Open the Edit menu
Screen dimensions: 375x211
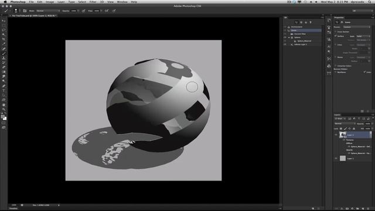40,2
